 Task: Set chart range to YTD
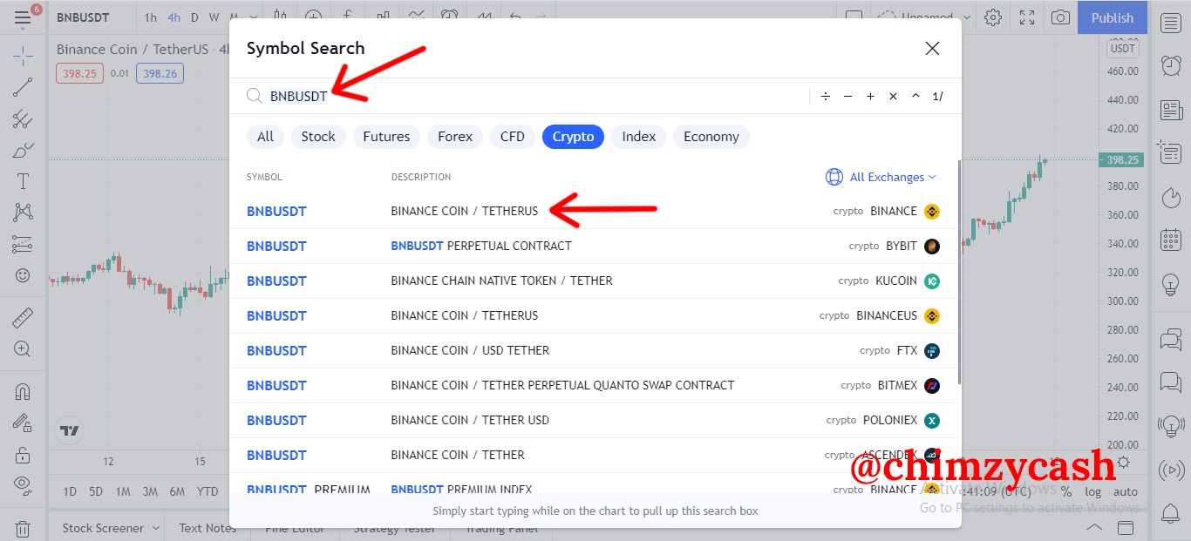click(208, 491)
